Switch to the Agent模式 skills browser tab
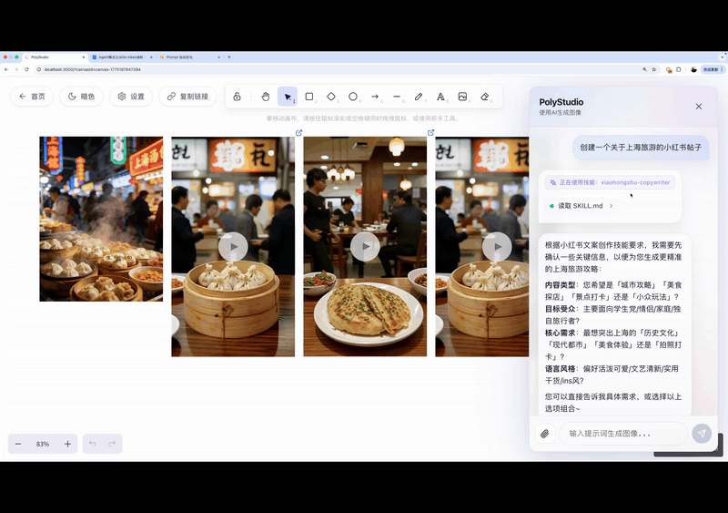The height and width of the screenshot is (513, 728). 122,57
